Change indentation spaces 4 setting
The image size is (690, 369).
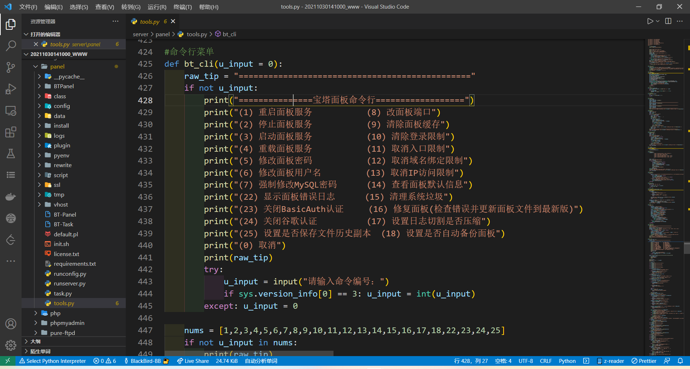(x=503, y=361)
